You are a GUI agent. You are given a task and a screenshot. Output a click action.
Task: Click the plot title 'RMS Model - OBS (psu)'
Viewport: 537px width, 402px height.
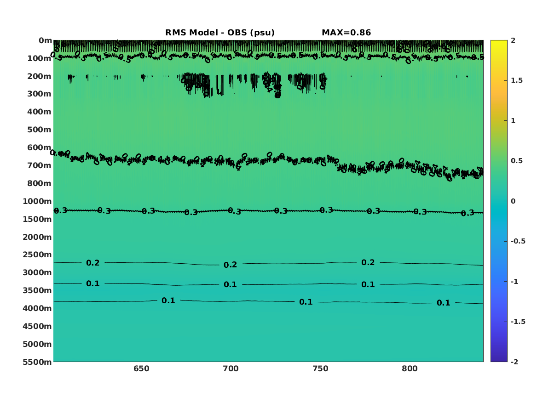point(220,33)
